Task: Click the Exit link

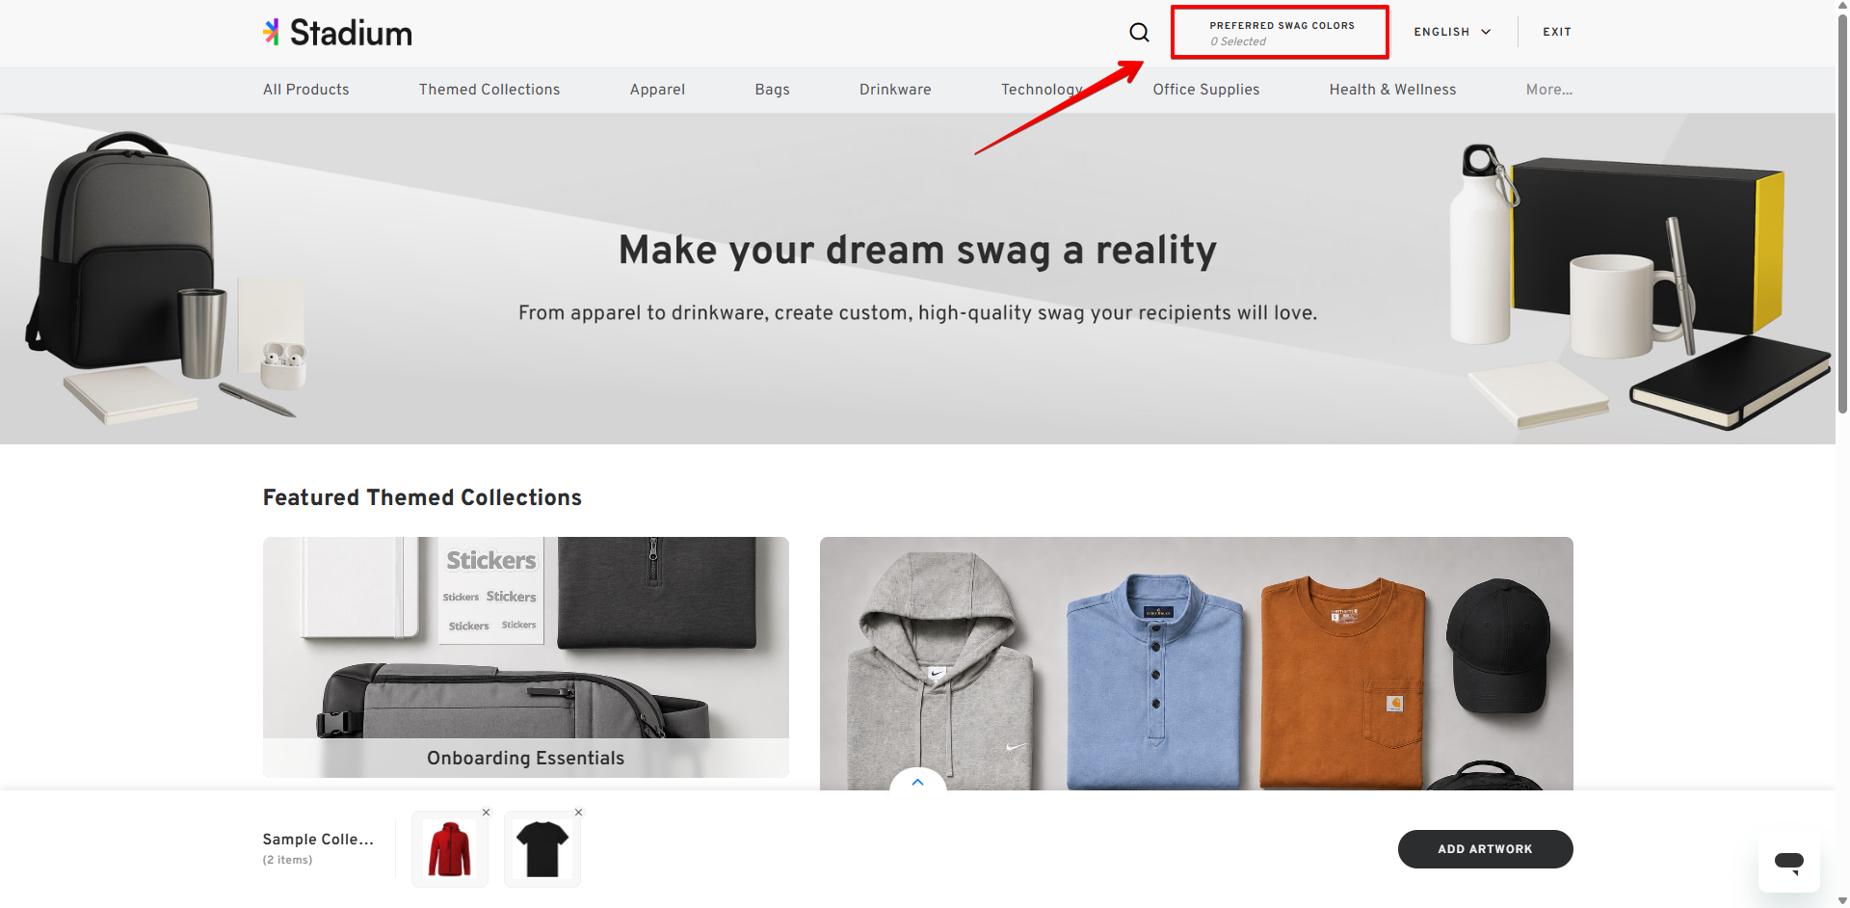Action: (1557, 32)
